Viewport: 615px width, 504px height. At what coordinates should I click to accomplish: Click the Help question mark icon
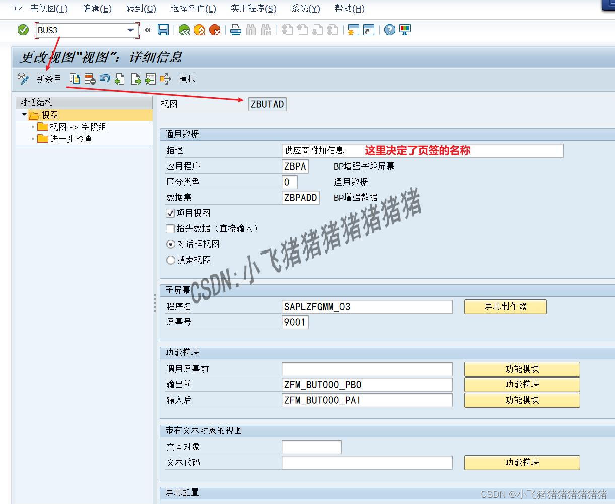tap(390, 30)
